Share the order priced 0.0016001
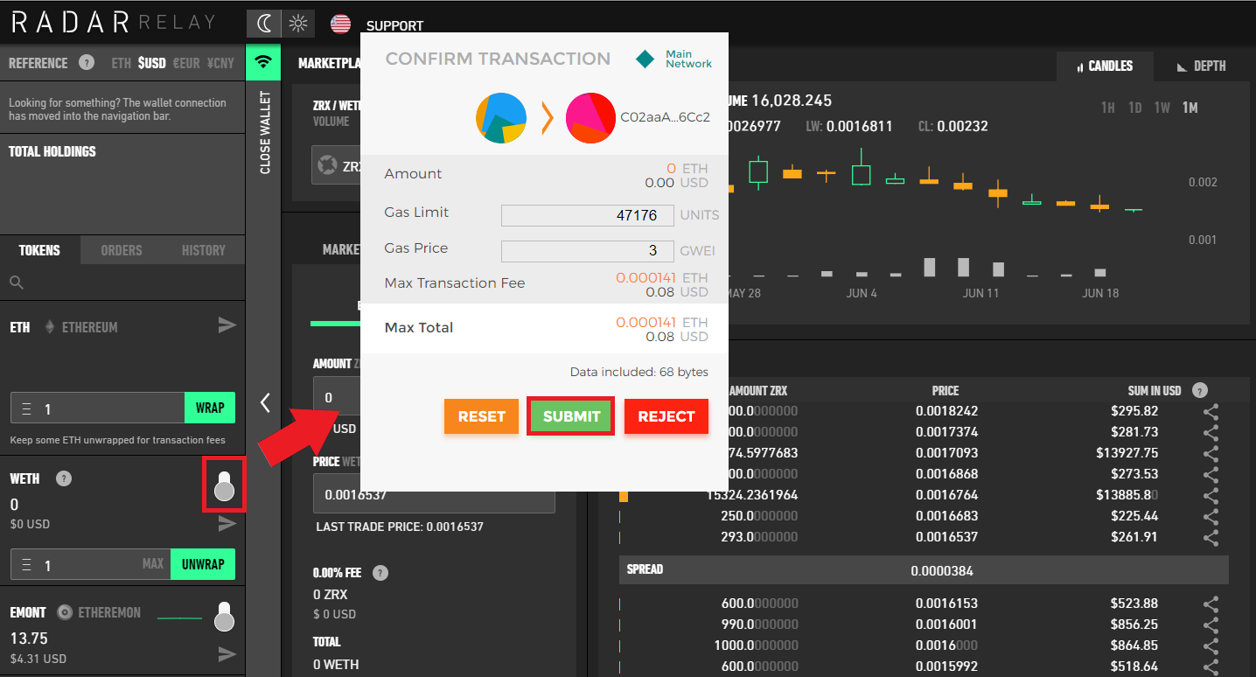Image resolution: width=1256 pixels, height=677 pixels. pyautogui.click(x=1211, y=625)
